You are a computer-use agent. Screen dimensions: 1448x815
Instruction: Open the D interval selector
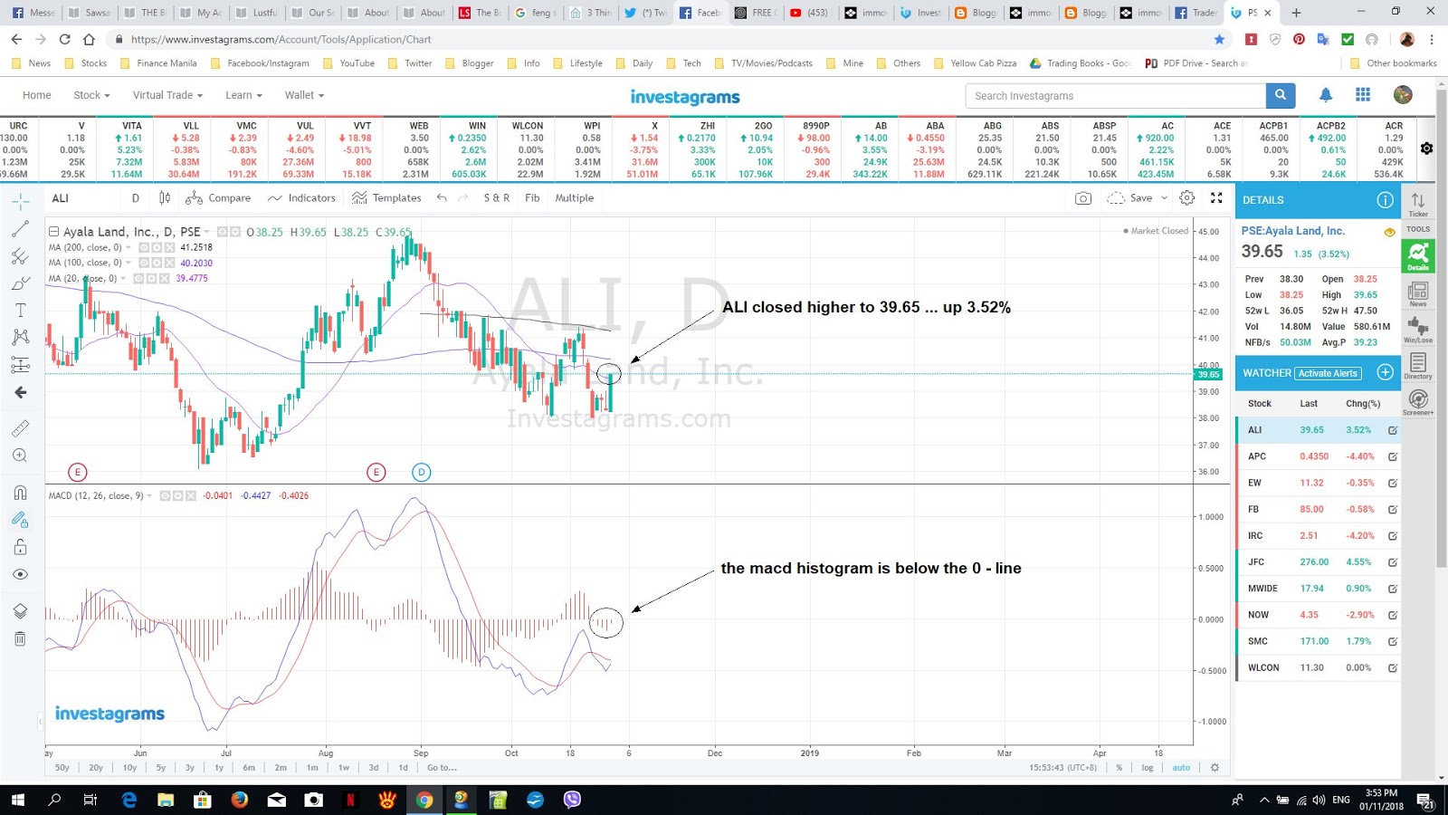[x=136, y=197]
